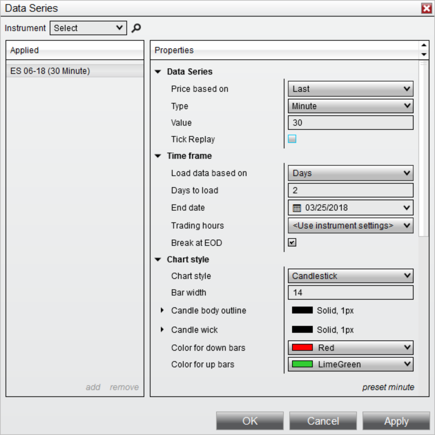Click the Cancel button
This screenshot has height=435, width=435.
(323, 421)
